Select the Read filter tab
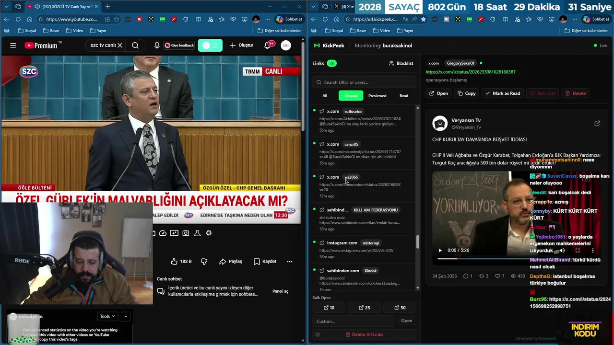This screenshot has height=345, width=614. coord(404,96)
